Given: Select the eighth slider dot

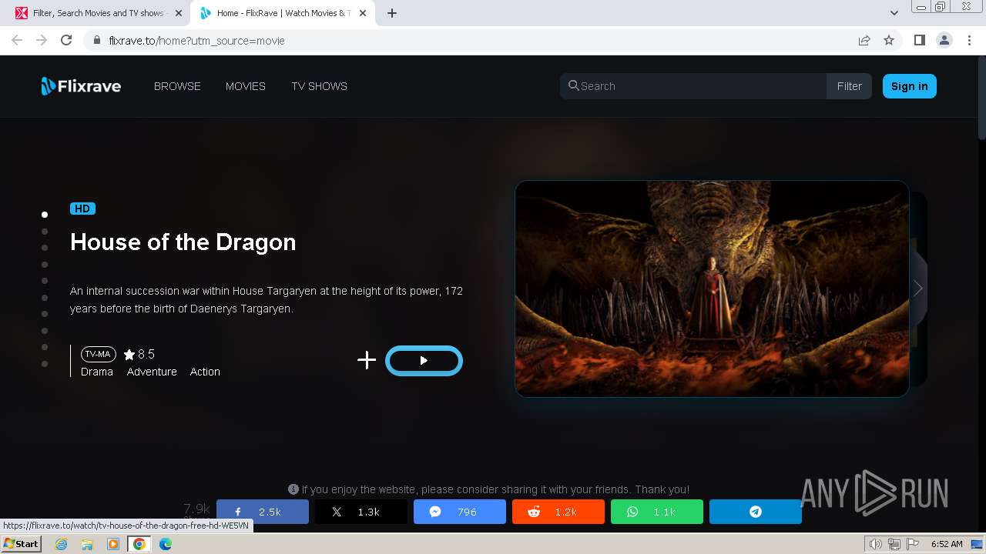Looking at the screenshot, I should (x=45, y=330).
